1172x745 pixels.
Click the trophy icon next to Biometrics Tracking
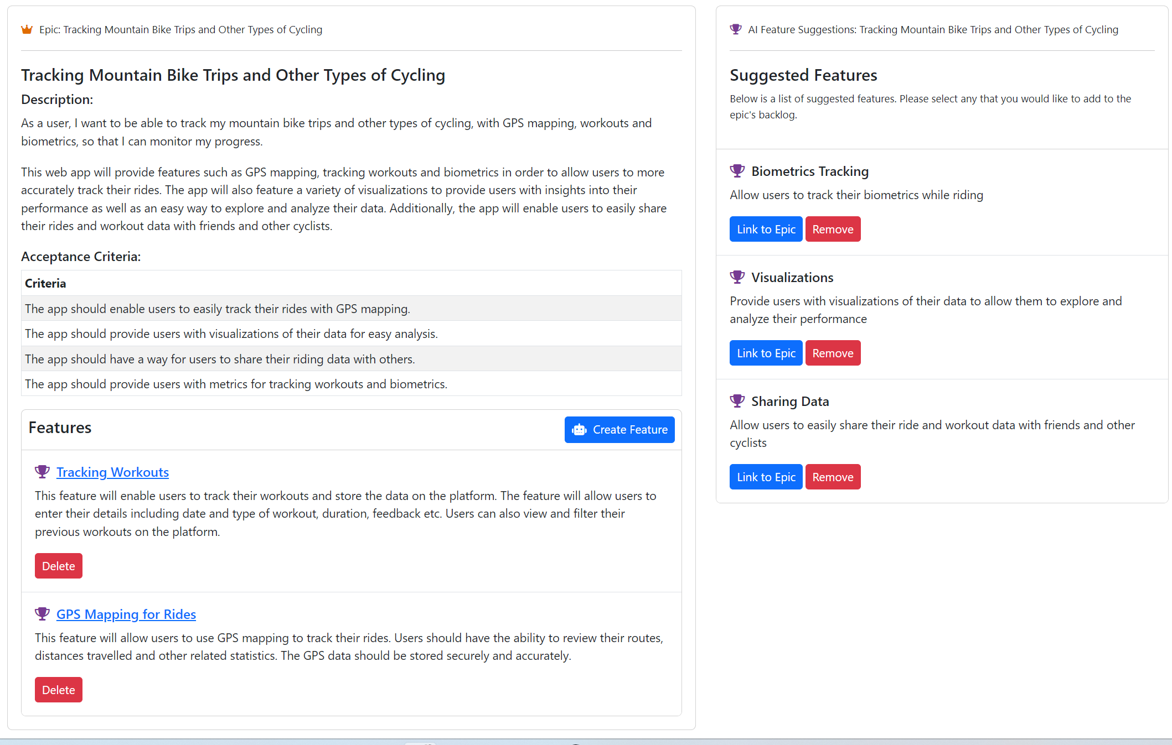tap(737, 171)
